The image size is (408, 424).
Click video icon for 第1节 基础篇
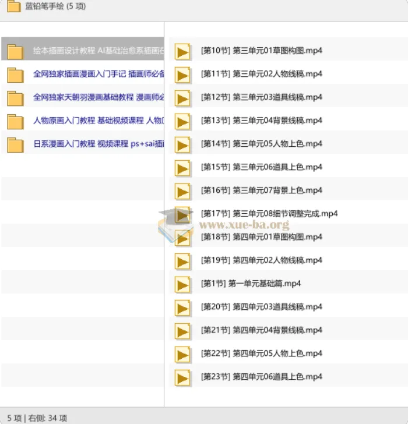(x=182, y=285)
